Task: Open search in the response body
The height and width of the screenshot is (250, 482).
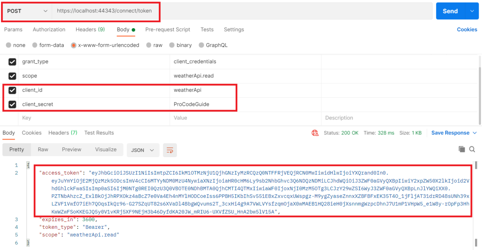Action: pyautogui.click(x=472, y=149)
